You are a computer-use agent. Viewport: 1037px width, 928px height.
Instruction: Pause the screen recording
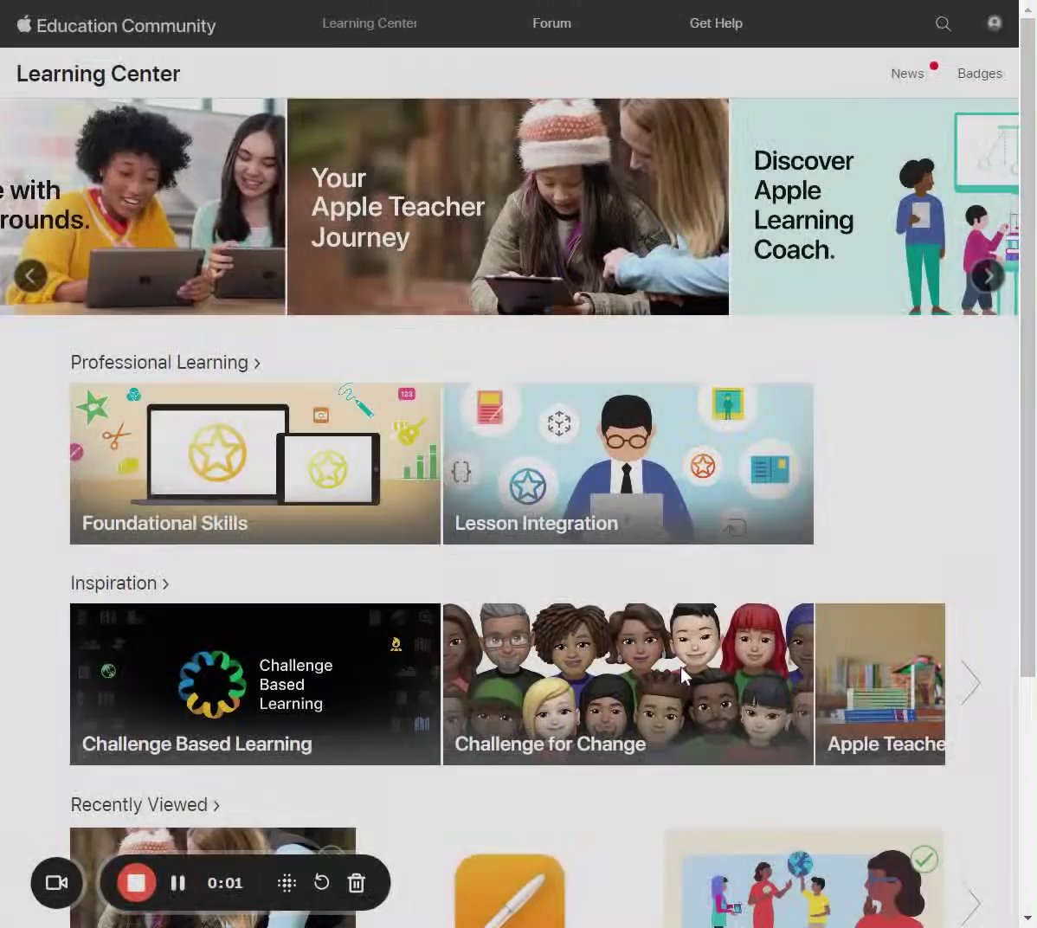178,883
